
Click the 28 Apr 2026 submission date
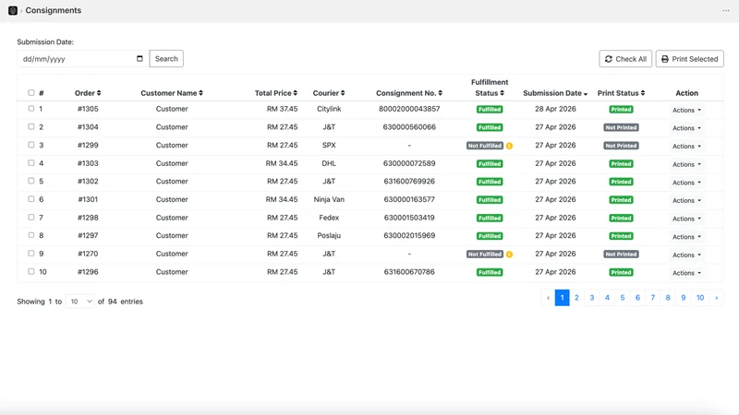[x=555, y=109]
